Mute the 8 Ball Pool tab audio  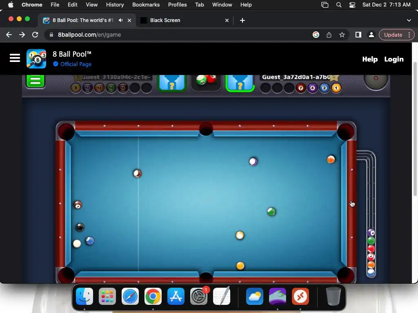pyautogui.click(x=121, y=20)
